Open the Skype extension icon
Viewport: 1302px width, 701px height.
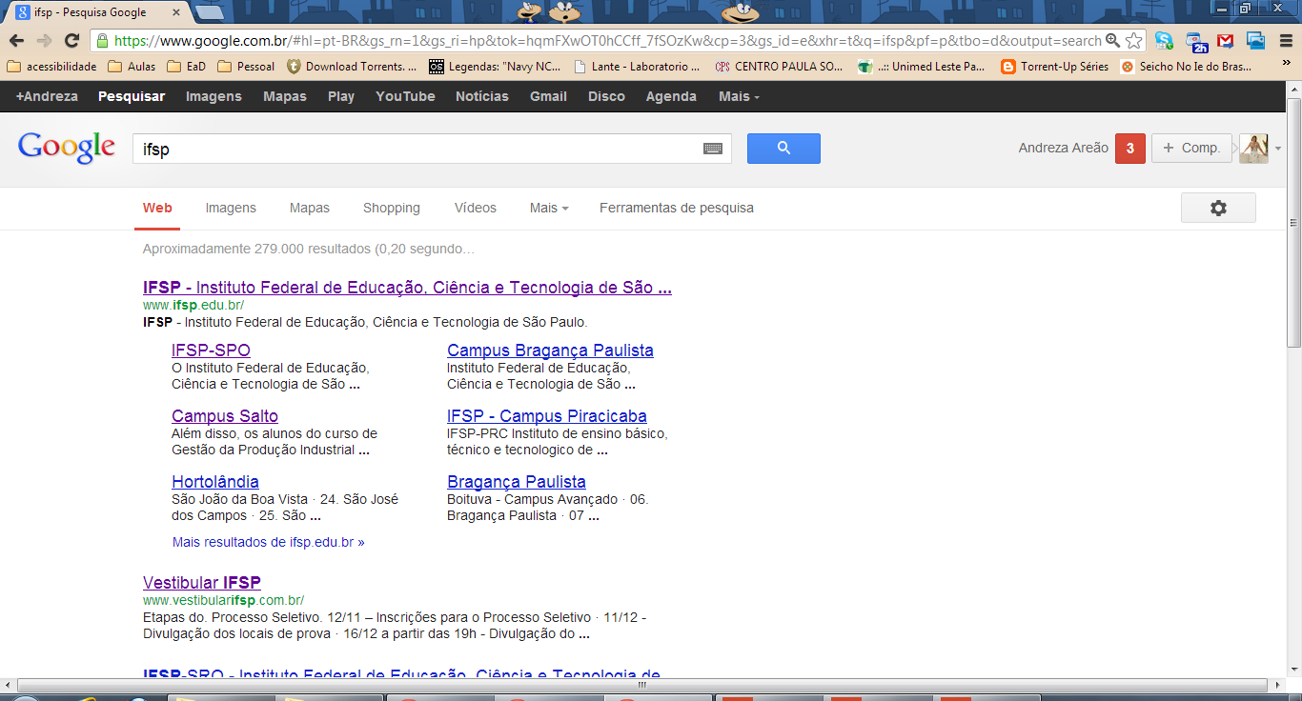point(1164,41)
